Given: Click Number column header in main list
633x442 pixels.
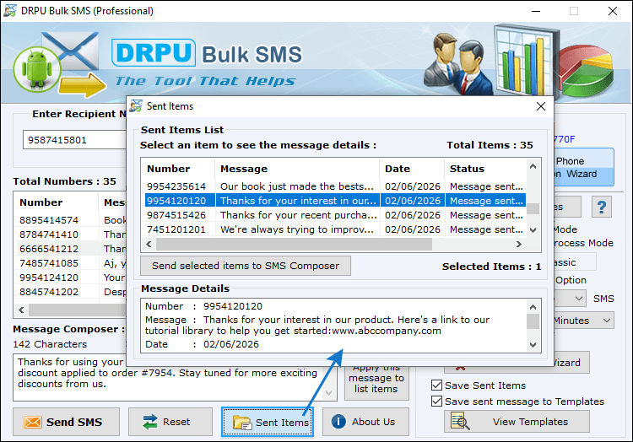Looking at the screenshot, I should coord(57,202).
